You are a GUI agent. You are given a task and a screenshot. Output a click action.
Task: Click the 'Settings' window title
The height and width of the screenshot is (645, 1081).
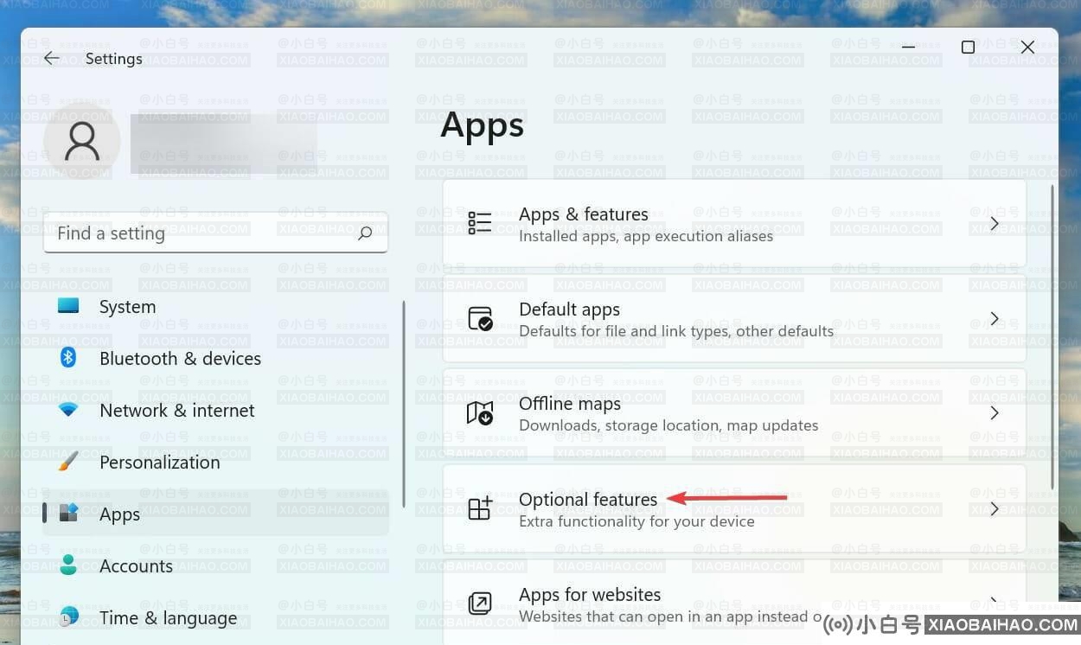pos(114,59)
